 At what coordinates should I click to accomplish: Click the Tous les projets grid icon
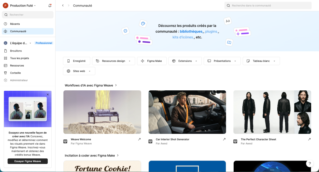pyautogui.click(x=6, y=58)
